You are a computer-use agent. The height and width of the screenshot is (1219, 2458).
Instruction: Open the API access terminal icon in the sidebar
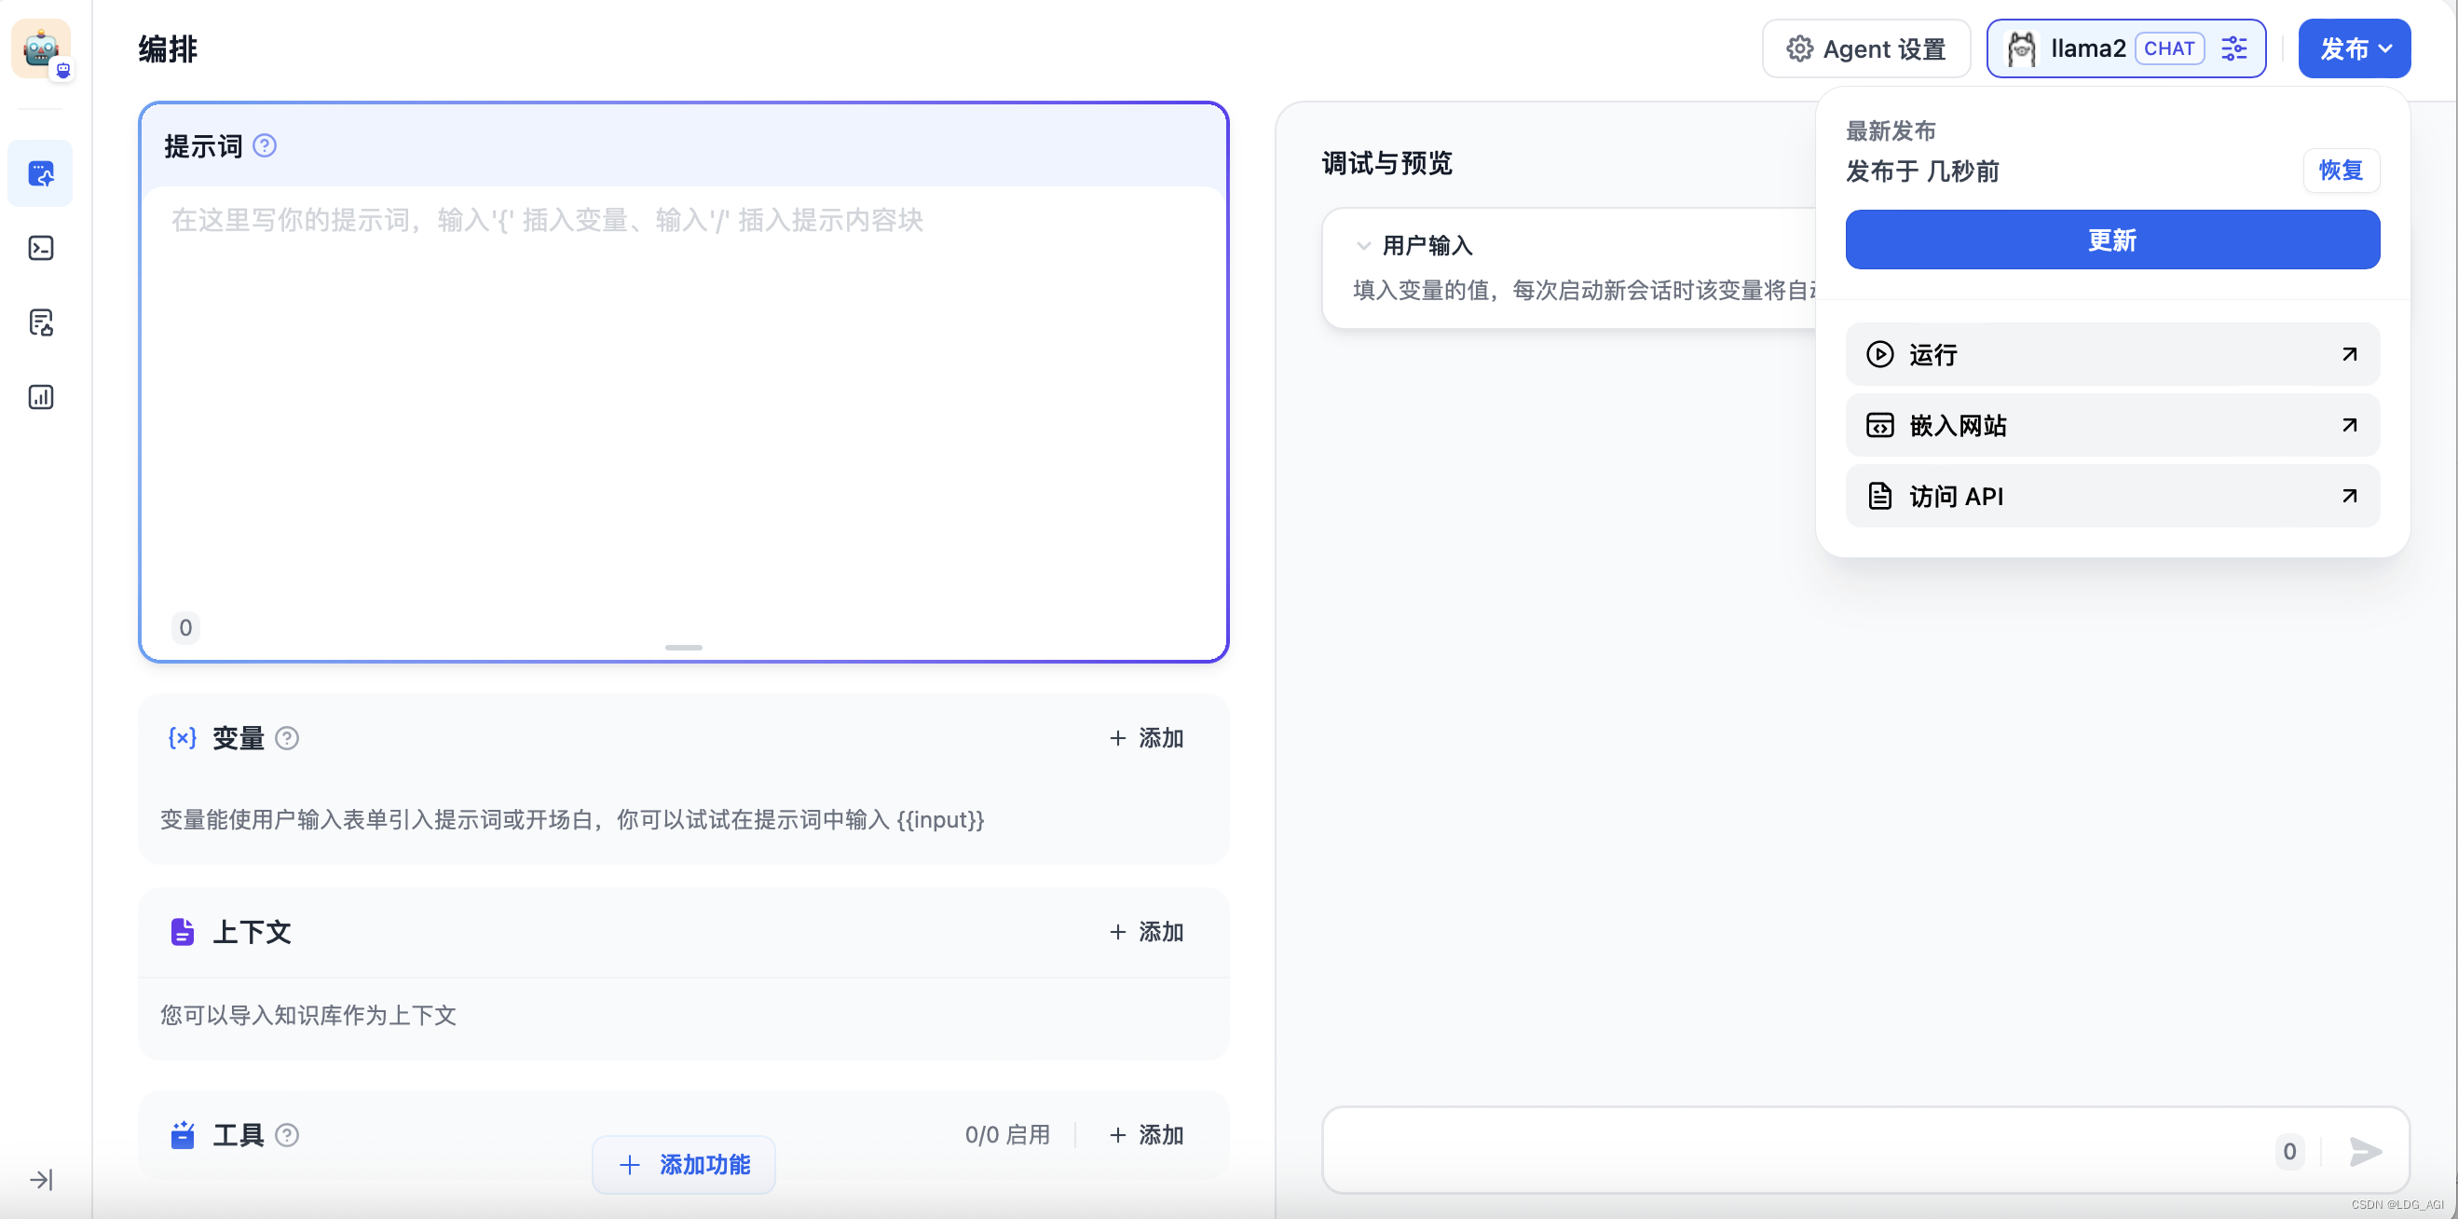(x=40, y=248)
